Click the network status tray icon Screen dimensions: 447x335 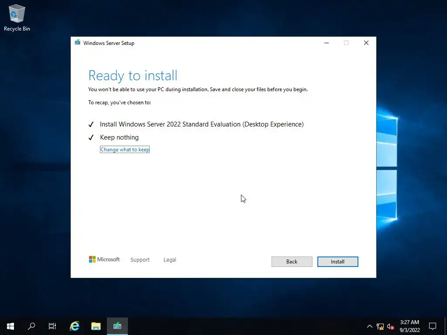[380, 326]
